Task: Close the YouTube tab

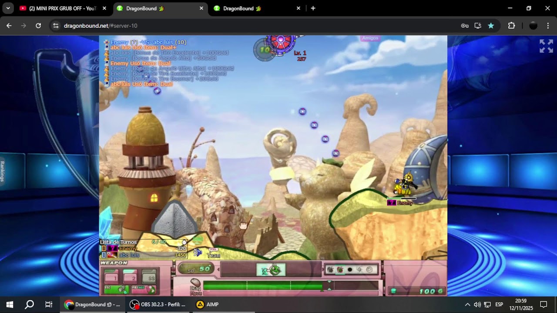Action: [104, 8]
